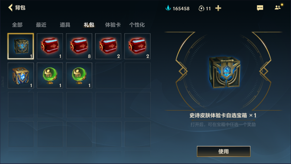Screen dimensions: 291x164
Task: Select the second green emote orb
Action: pos(79,75)
